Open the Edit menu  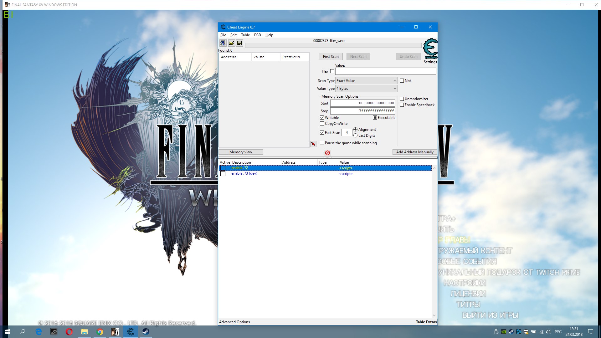234,35
